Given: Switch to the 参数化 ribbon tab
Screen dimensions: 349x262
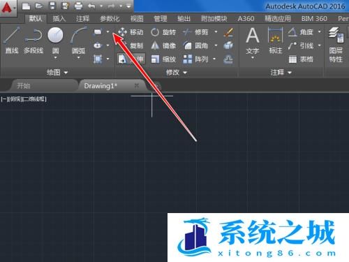Looking at the screenshot, I should (110, 19).
